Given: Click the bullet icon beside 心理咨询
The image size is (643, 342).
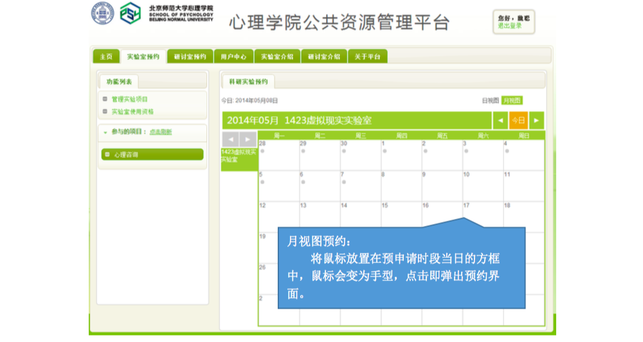Looking at the screenshot, I should (x=107, y=155).
